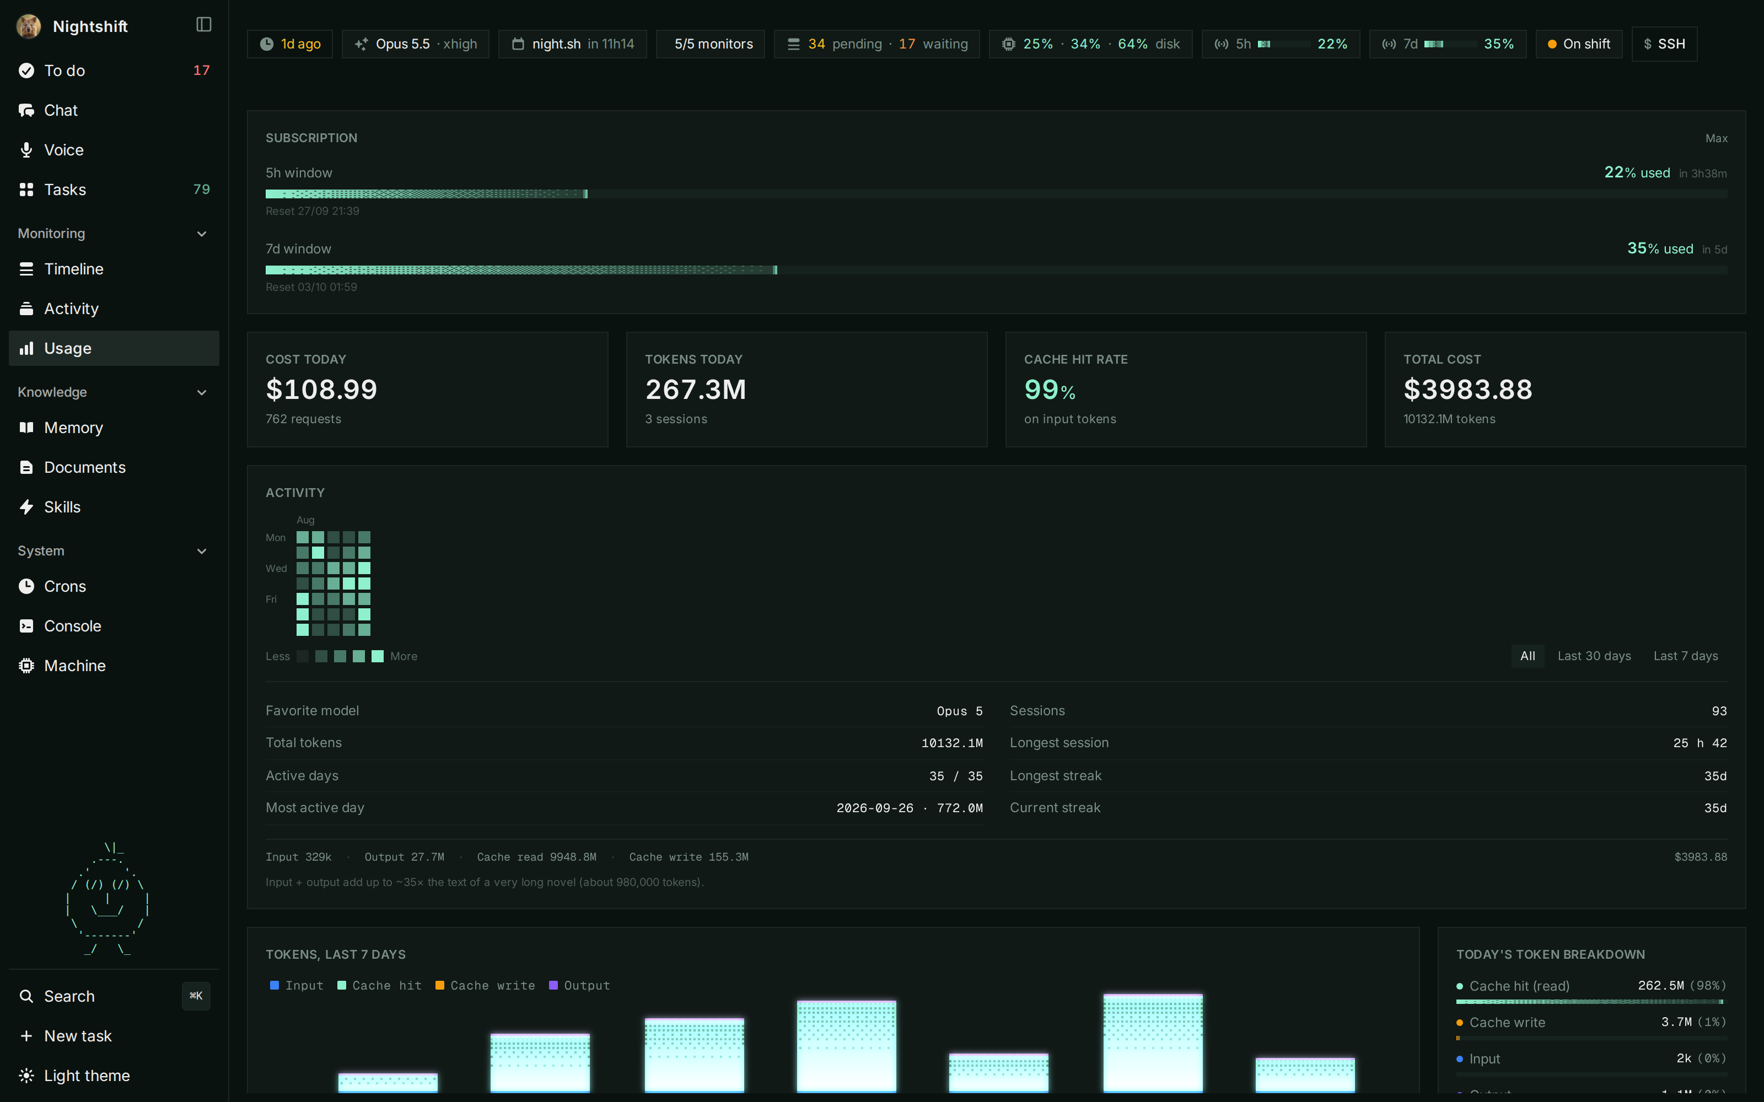Viewport: 1764px width, 1102px height.
Task: Click the 34 pending queue indicator
Action: coord(877,44)
